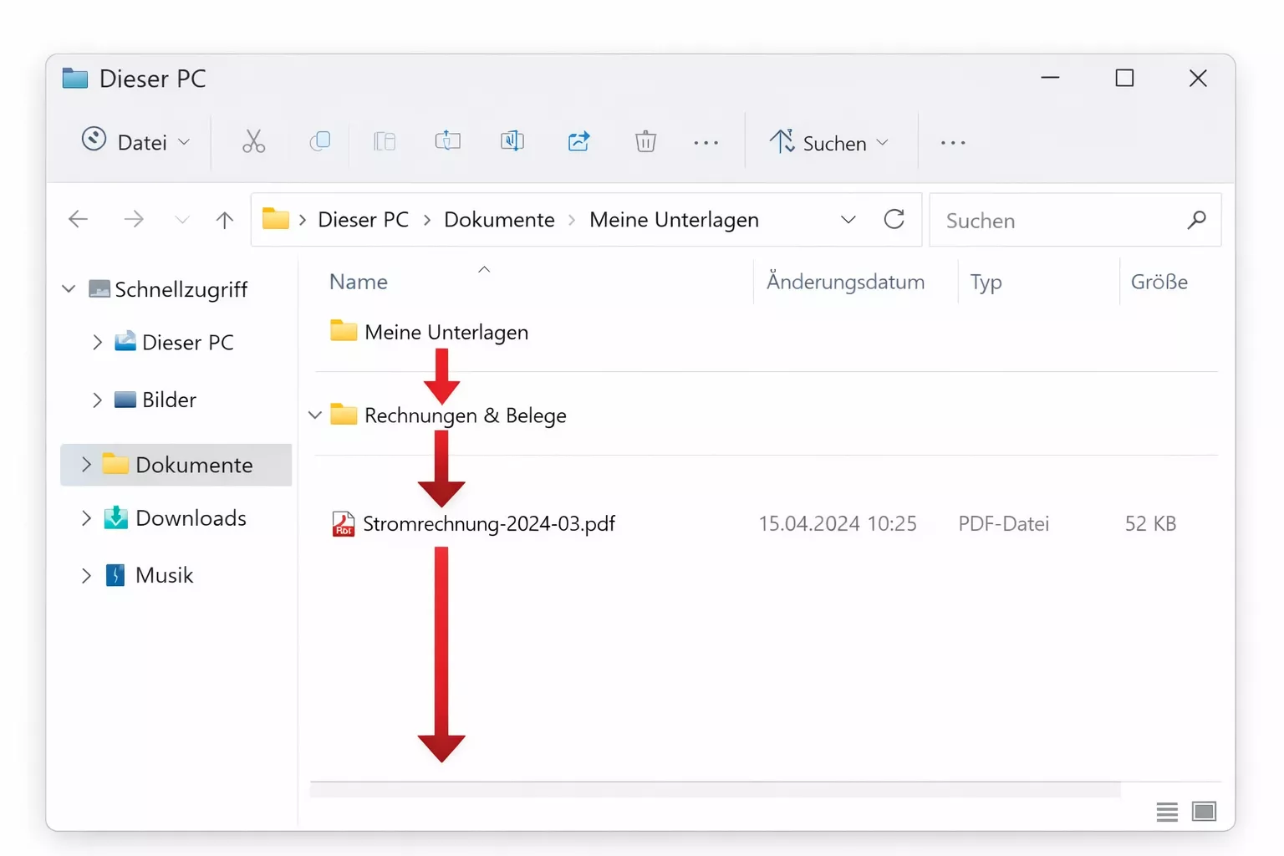Toggle the Name column sort order
Viewport: 1284px width, 856px height.
[x=358, y=281]
